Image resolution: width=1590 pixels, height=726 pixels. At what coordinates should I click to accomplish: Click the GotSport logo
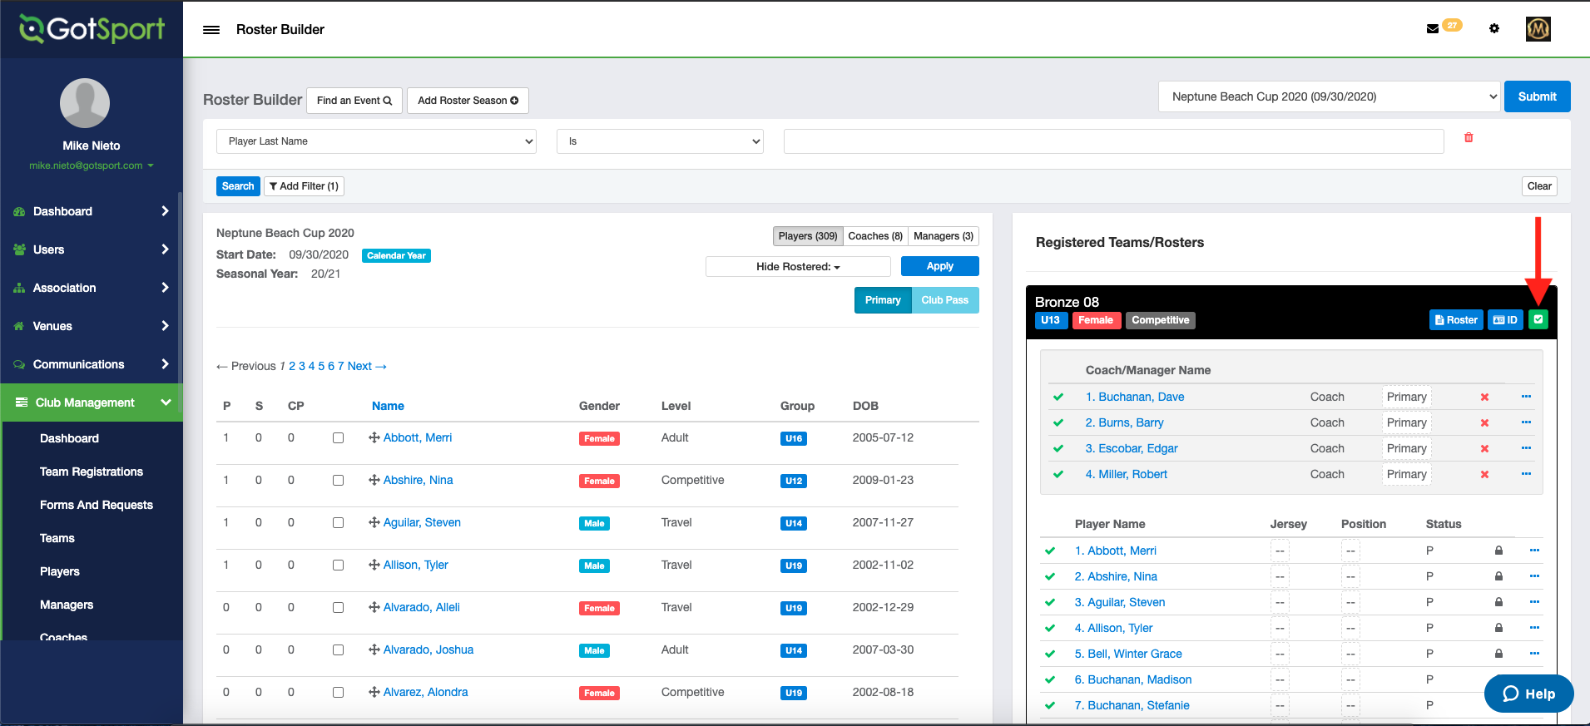click(92, 29)
